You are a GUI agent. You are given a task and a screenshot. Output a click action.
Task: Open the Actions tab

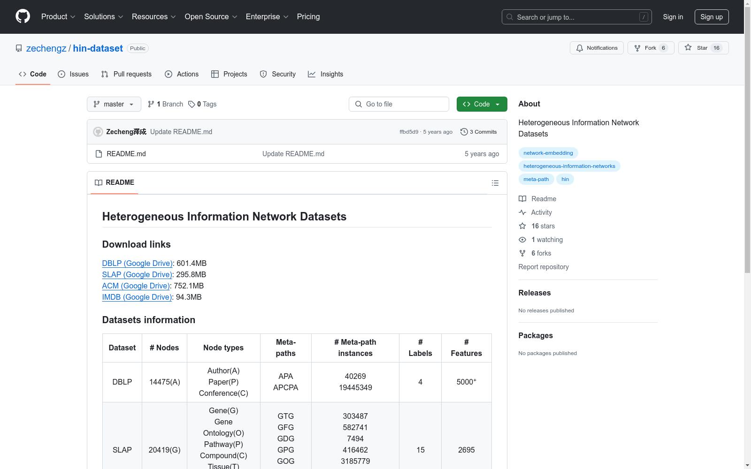tap(182, 74)
